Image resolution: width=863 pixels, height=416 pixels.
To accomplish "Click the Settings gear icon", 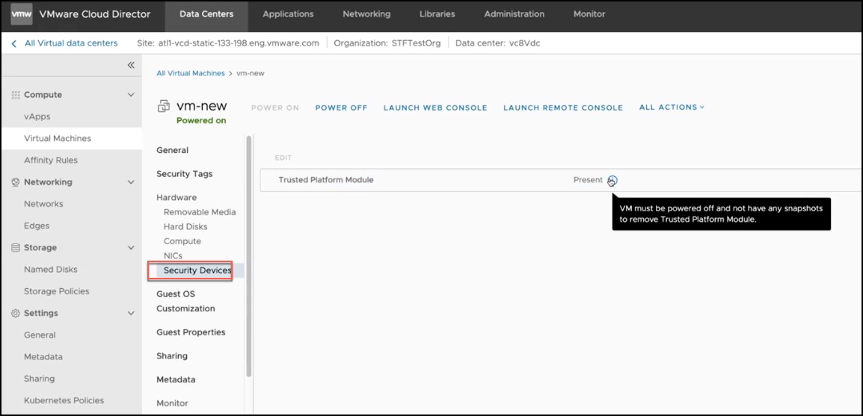I will (16, 313).
